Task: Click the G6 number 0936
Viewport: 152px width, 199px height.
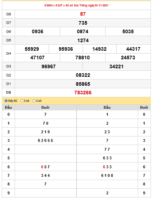Action: 38,31
